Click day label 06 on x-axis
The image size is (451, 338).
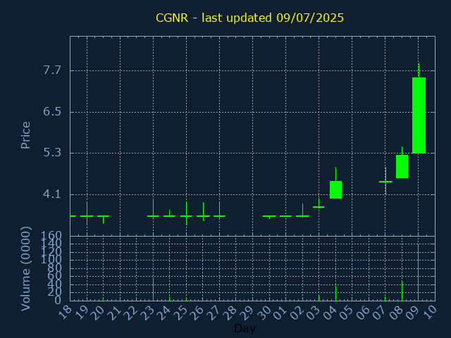click(364, 313)
